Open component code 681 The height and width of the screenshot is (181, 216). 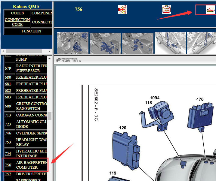pyautogui.click(x=8, y=84)
